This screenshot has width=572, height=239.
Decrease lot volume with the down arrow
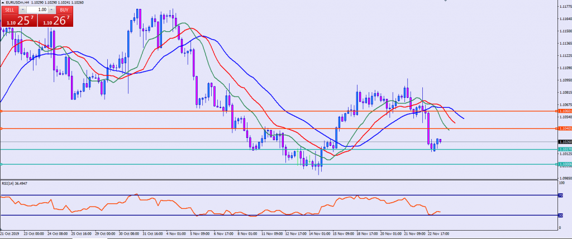[x=23, y=10]
